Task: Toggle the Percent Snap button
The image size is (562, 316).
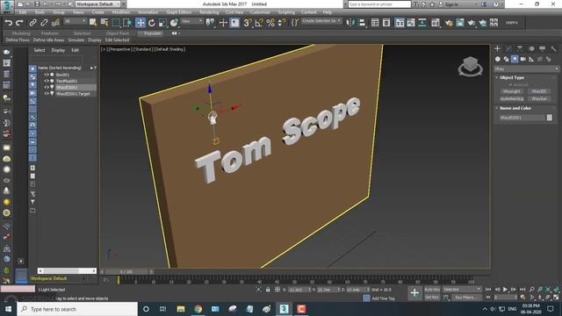Action: click(x=270, y=23)
